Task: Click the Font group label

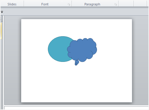Action: click(45, 4)
